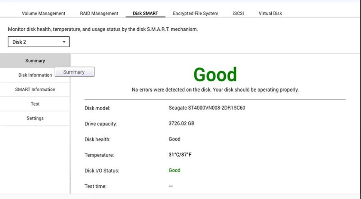The image size is (361, 199).
Task: Click the Disk I/O Status Good value
Action: [x=174, y=170]
